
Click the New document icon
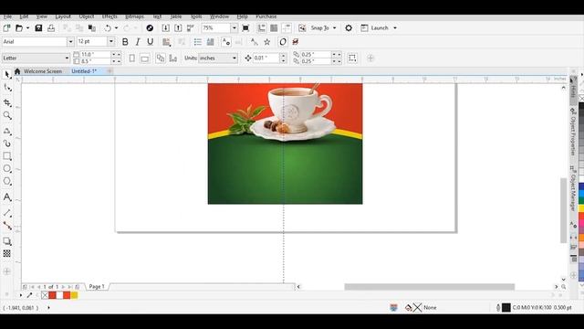(6, 28)
